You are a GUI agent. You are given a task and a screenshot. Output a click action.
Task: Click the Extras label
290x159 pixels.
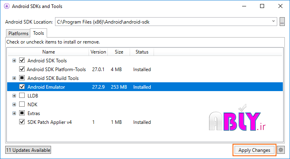(34, 113)
